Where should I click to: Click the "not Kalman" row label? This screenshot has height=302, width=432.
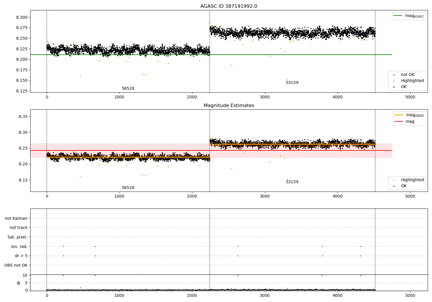click(16, 219)
